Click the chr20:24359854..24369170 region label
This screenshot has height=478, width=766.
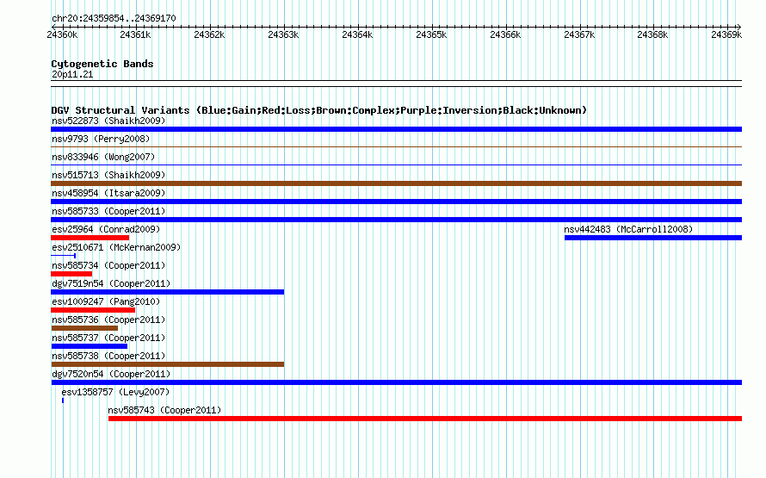point(114,18)
